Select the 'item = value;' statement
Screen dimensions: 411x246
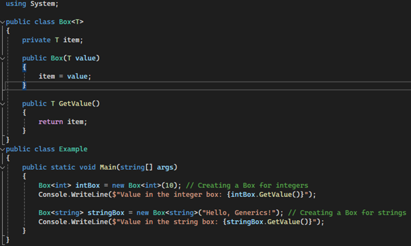click(x=65, y=76)
